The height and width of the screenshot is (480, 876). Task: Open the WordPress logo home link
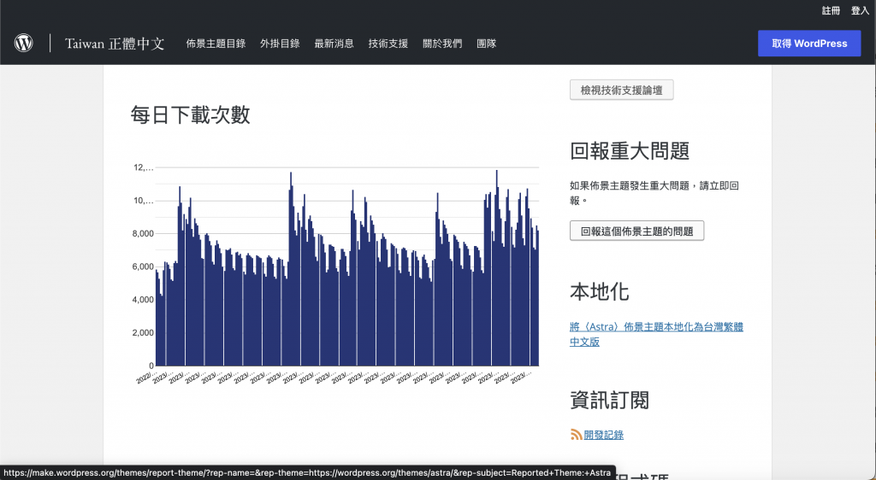coord(23,43)
